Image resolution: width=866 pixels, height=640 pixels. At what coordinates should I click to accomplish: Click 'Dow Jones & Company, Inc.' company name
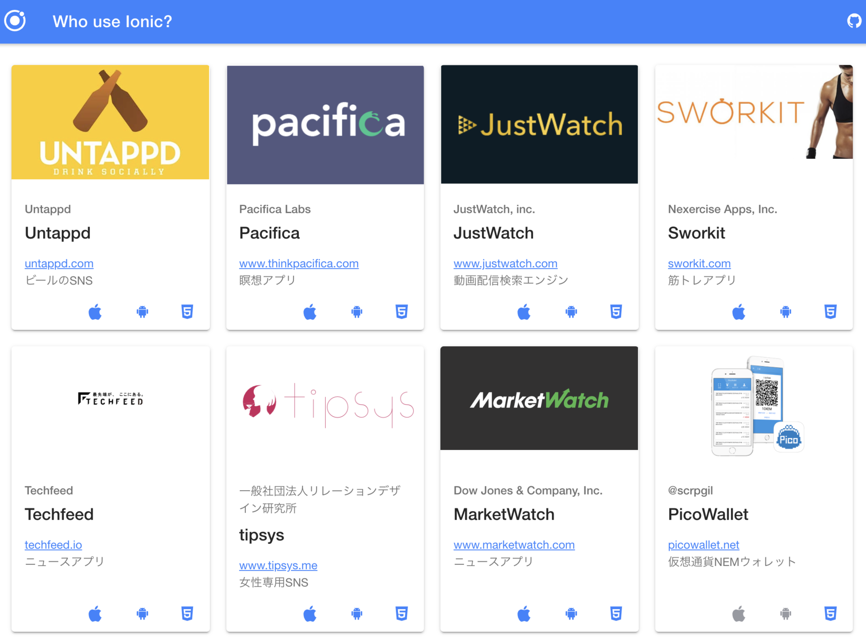(528, 490)
